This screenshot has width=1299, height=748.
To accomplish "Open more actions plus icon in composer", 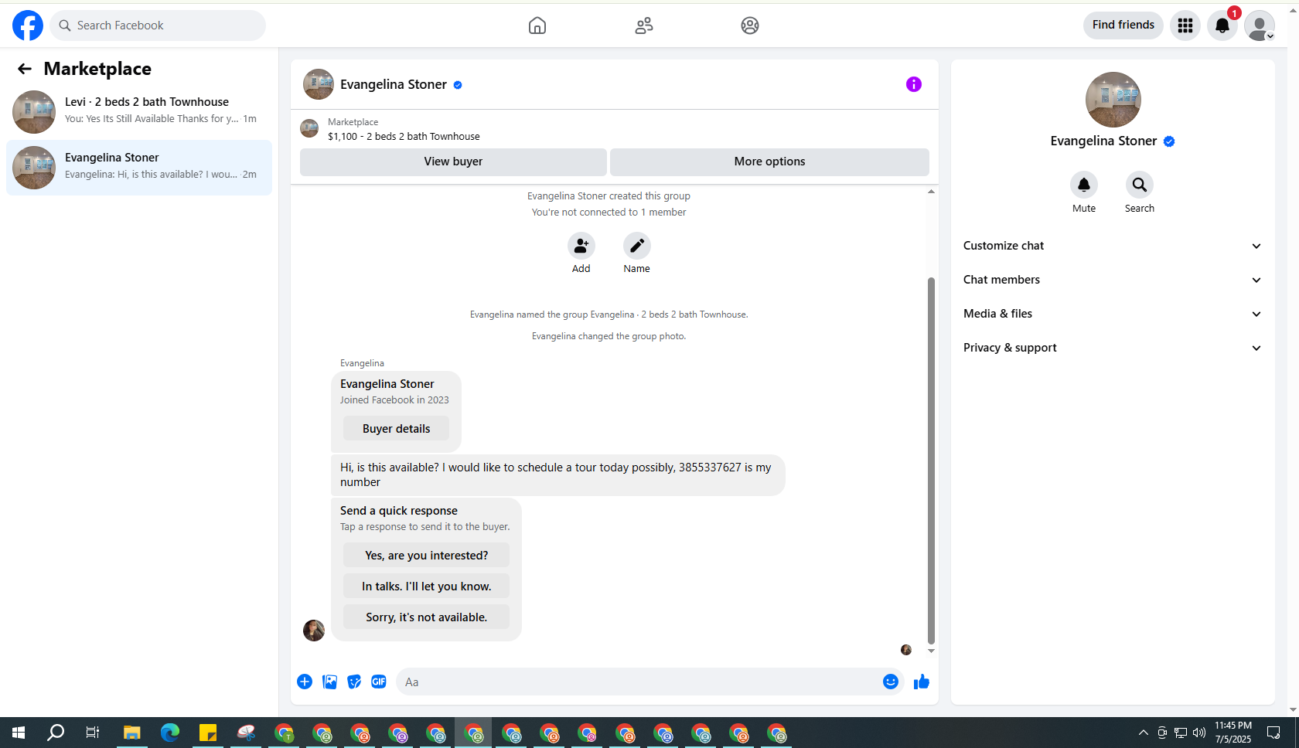I will 305,682.
